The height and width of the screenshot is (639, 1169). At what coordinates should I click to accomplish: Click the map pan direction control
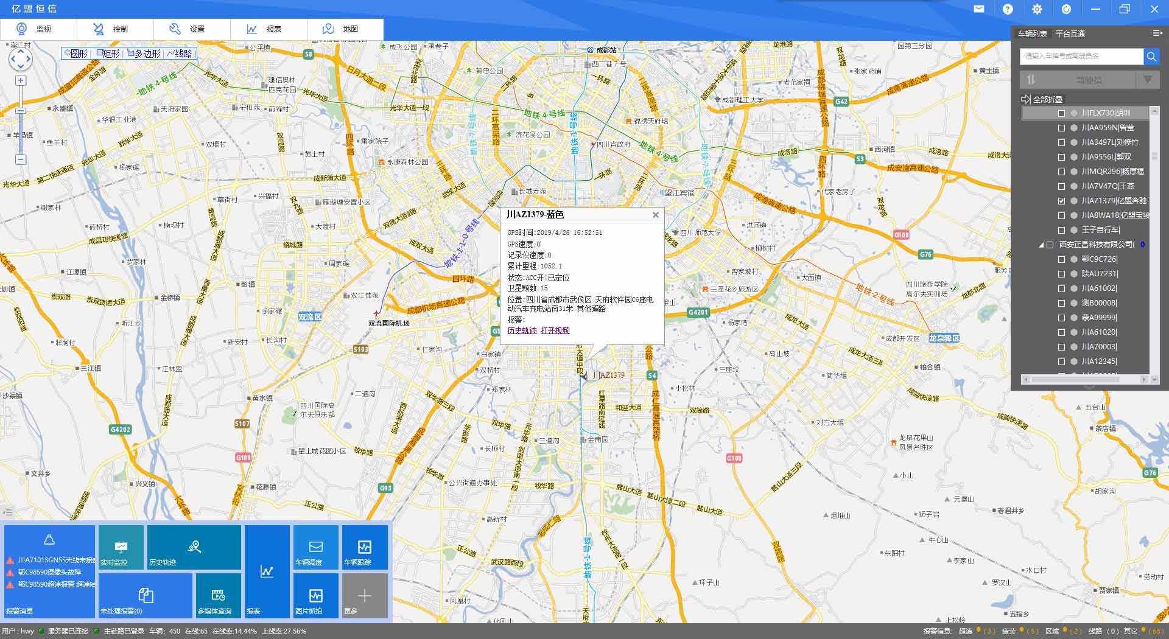(x=20, y=59)
